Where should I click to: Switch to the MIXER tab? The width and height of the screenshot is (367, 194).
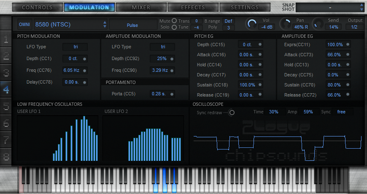coord(141,7)
